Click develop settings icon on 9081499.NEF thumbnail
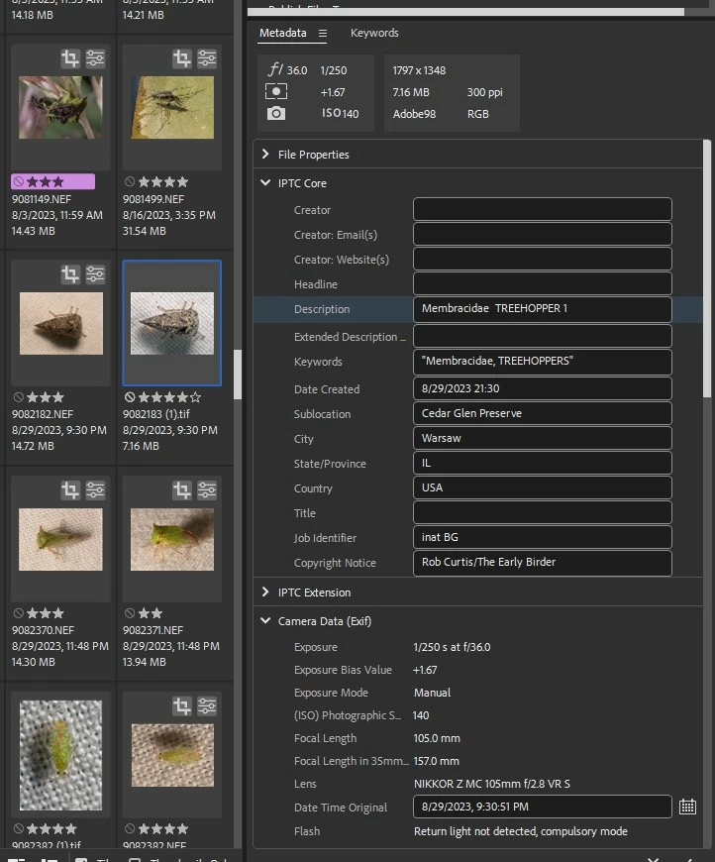Viewport: 715px width, 862px height. pos(207,58)
